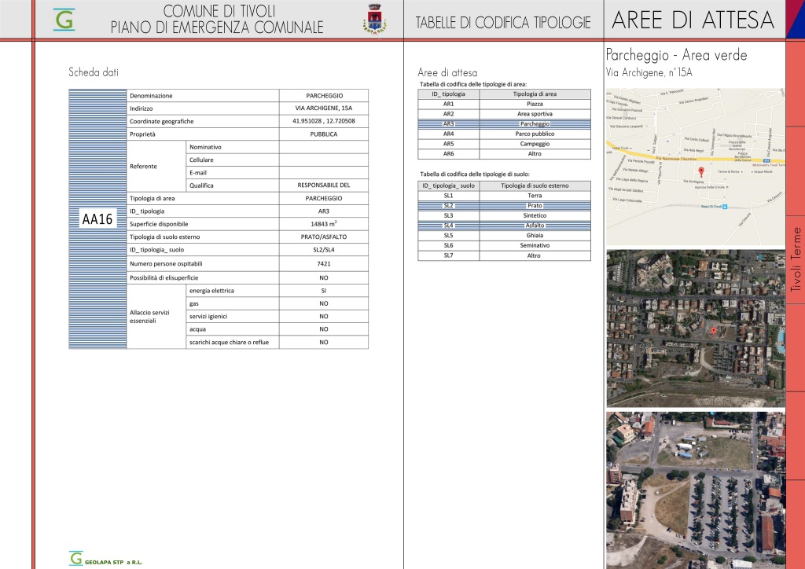Image resolution: width=805 pixels, height=569 pixels.
Task: Click the 'PUBBLICA' property value
Action: point(324,134)
